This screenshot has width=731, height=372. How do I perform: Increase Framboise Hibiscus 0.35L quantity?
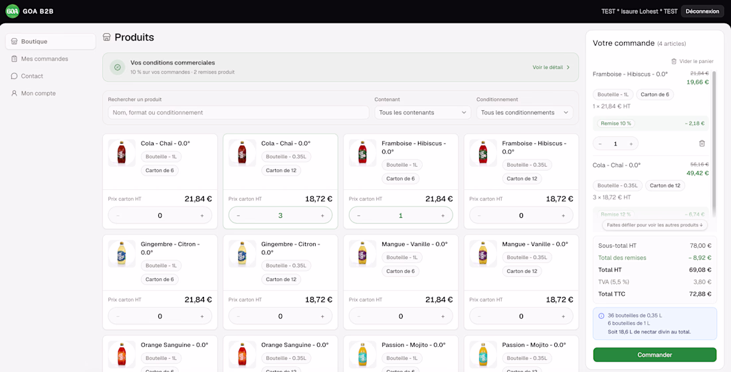click(x=563, y=216)
